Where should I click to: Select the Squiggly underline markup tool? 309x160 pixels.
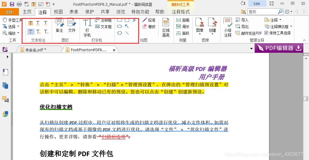[38, 23]
